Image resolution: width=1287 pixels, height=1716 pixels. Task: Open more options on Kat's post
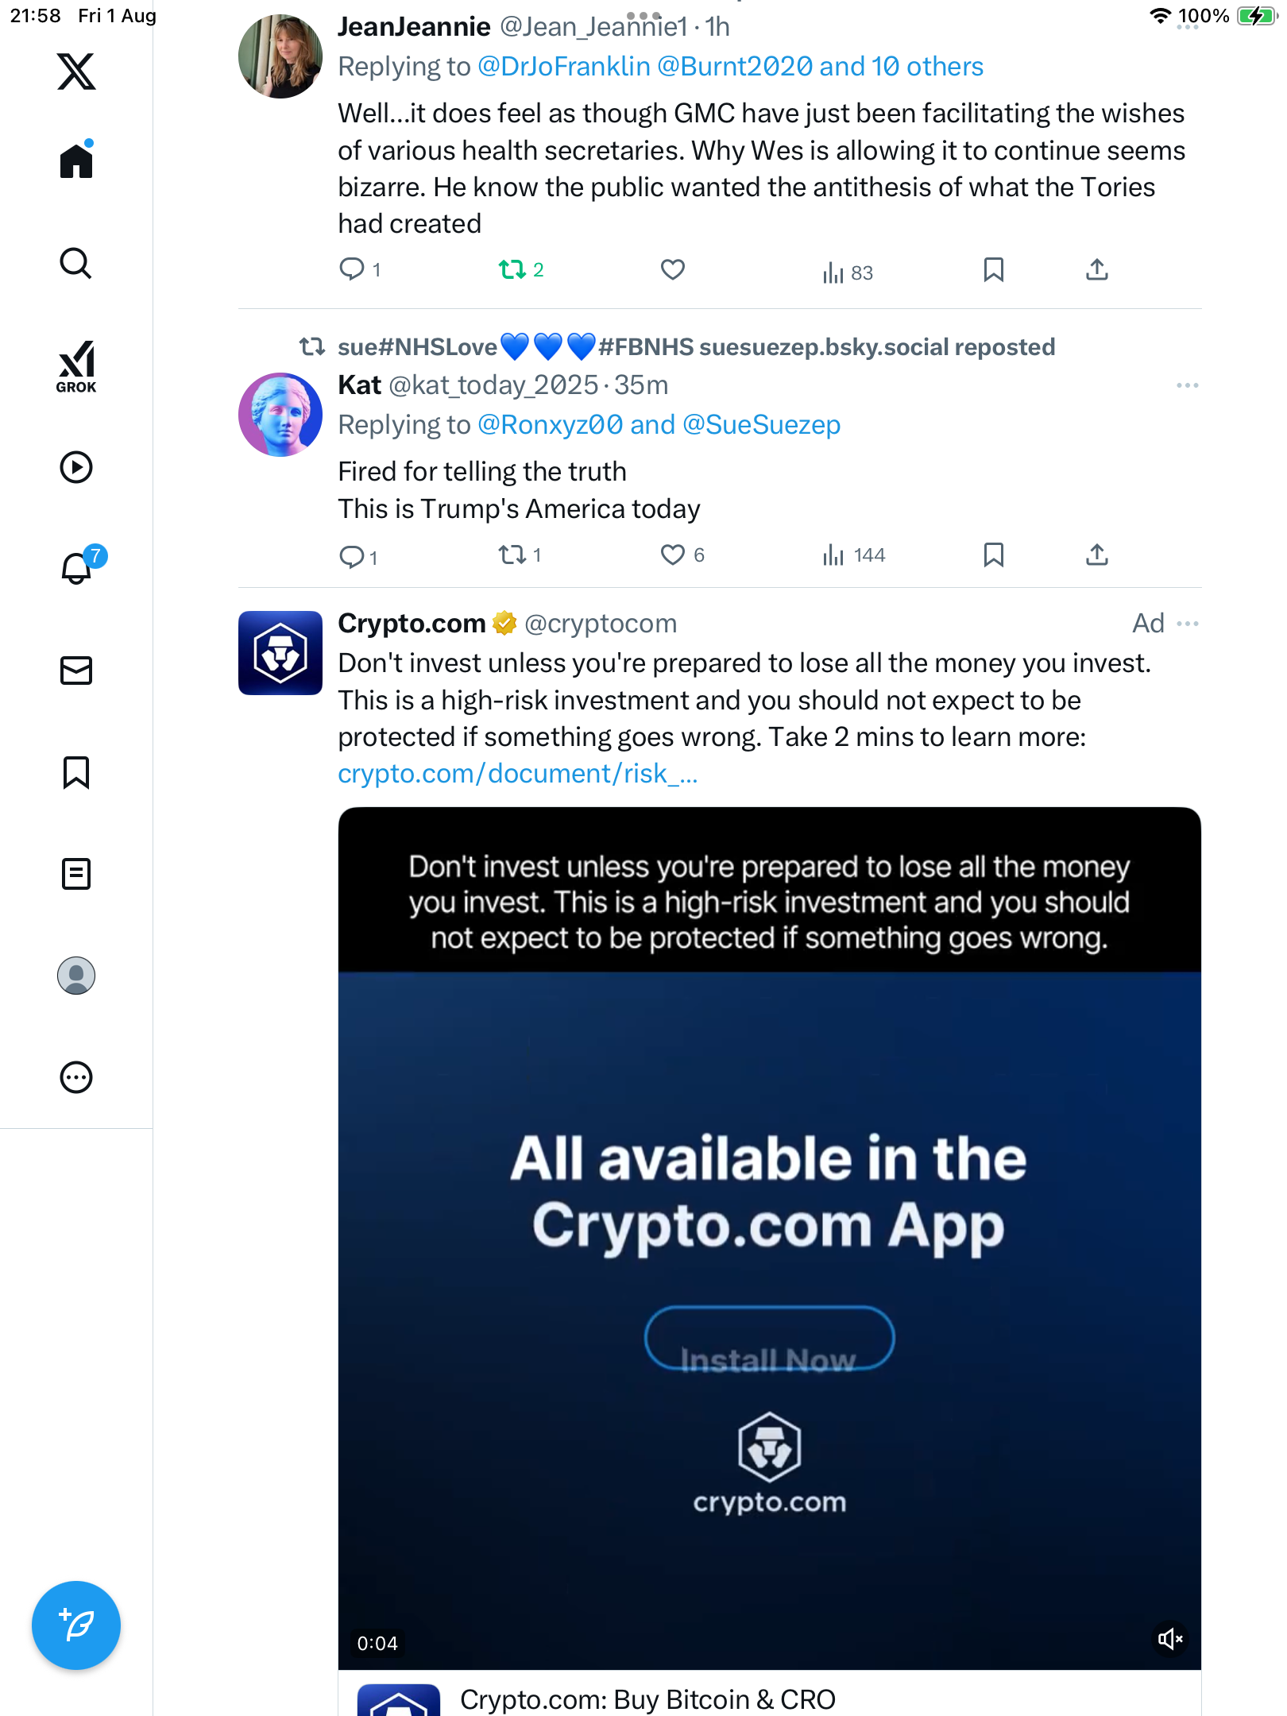pyautogui.click(x=1188, y=385)
